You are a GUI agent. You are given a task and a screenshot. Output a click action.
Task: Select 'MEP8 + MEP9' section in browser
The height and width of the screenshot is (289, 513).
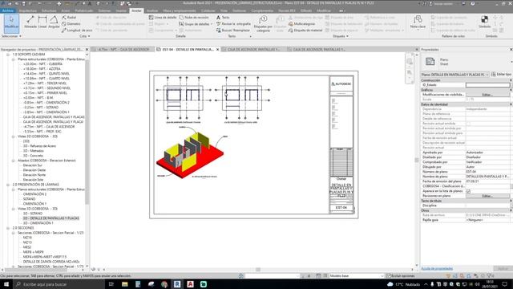coord(33,252)
